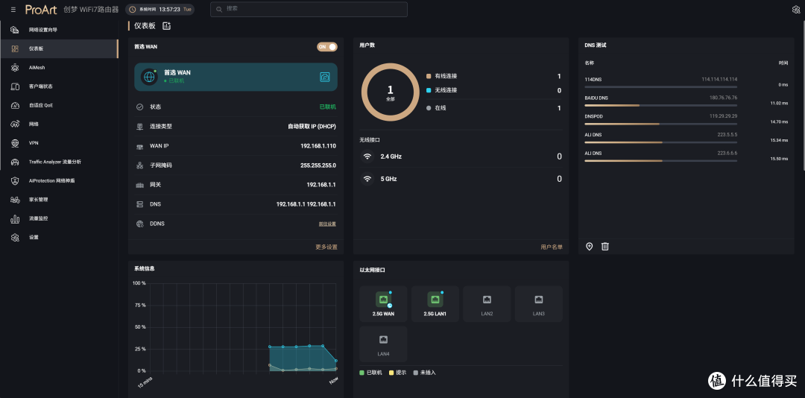Viewport: 805px width, 398px height.
Task: Open the WAN settings icon in the teal card
Action: click(324, 77)
